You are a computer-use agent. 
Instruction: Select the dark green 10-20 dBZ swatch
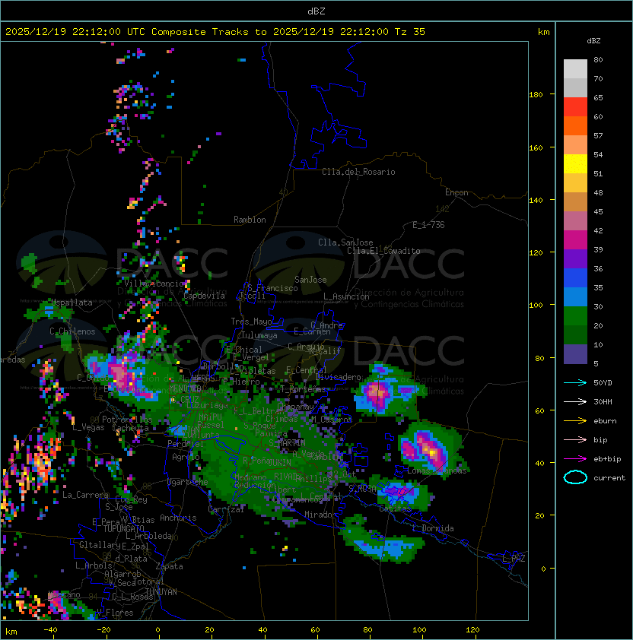coord(575,335)
